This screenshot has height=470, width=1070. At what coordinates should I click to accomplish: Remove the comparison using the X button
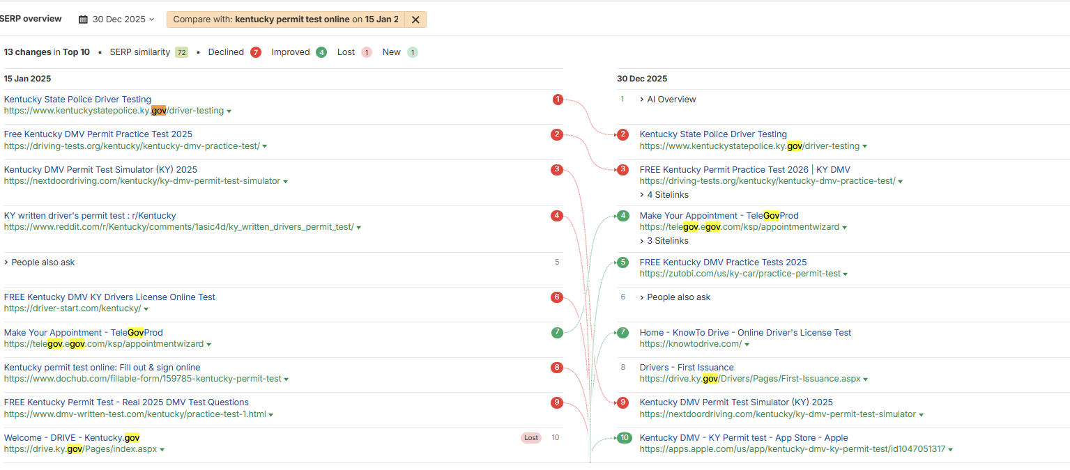[x=415, y=19]
